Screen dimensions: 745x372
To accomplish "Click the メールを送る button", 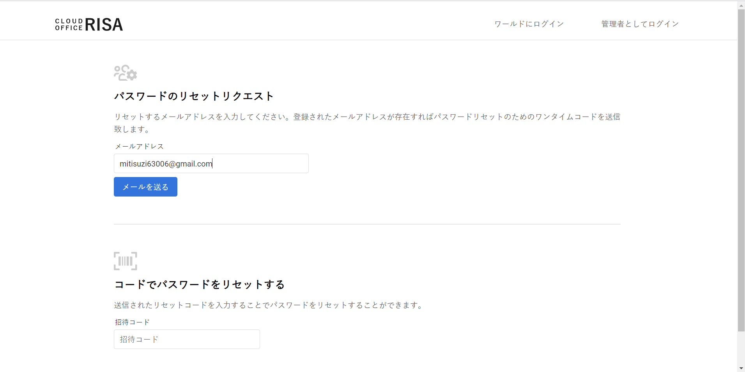I will (x=145, y=187).
